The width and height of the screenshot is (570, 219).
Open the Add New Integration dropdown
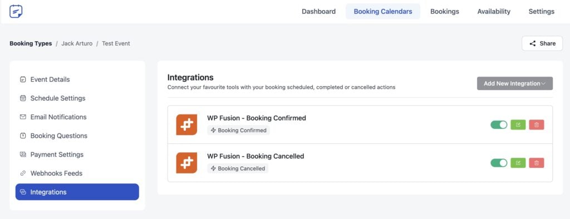(x=515, y=83)
